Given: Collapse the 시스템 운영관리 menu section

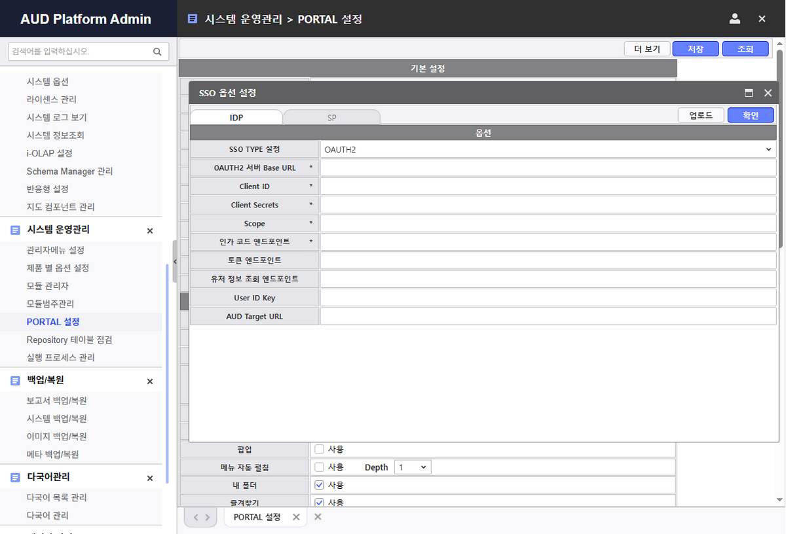Looking at the screenshot, I should (x=150, y=230).
